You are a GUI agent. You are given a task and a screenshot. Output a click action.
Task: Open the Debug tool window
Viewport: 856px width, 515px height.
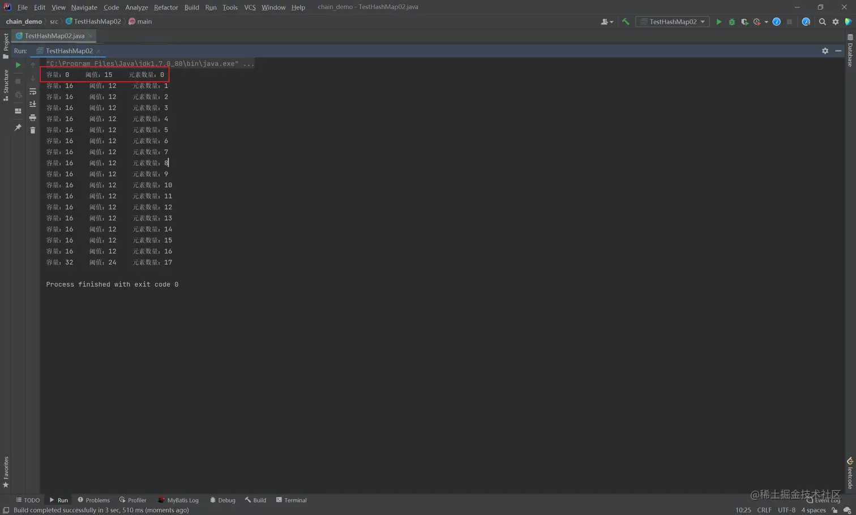(222, 500)
